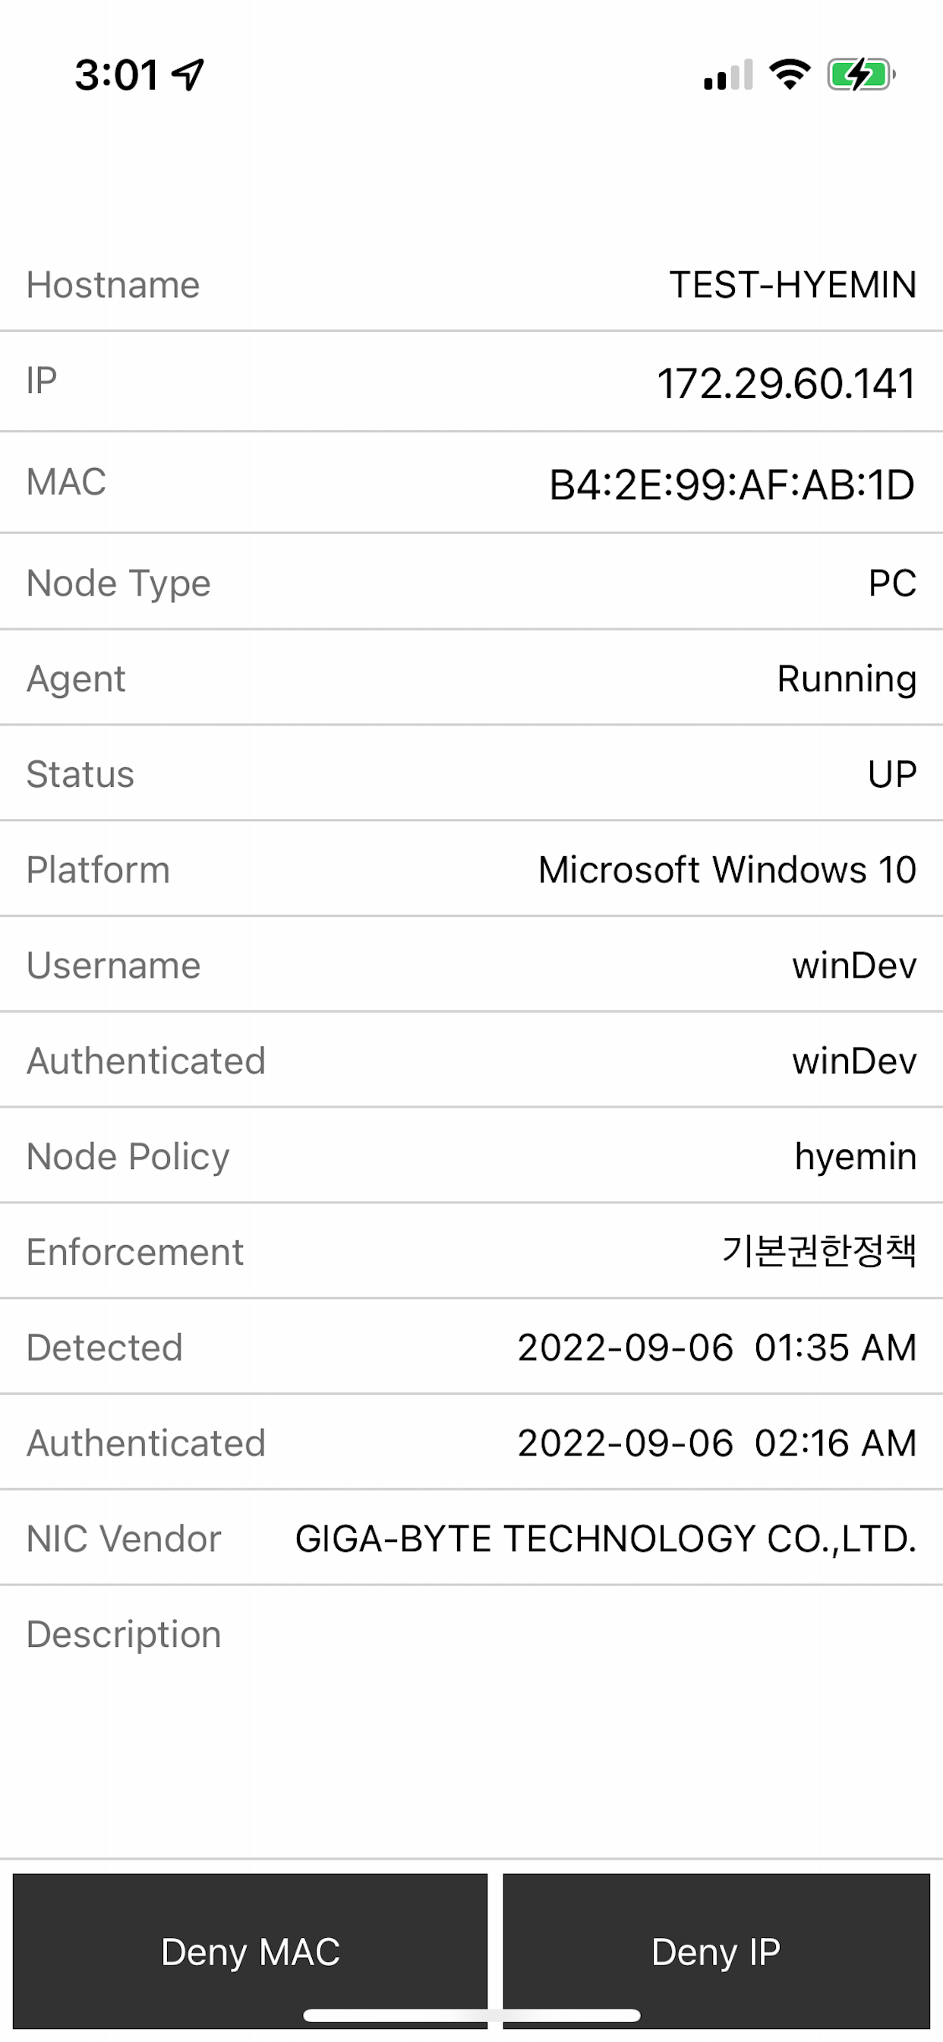Tap the Hostname label

113,285
